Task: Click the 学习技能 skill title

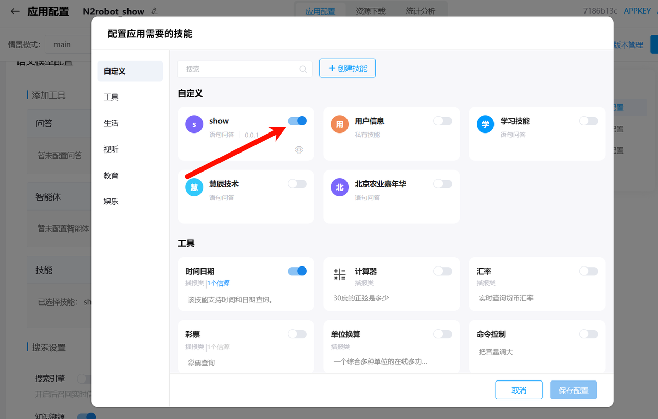Action: click(x=515, y=121)
